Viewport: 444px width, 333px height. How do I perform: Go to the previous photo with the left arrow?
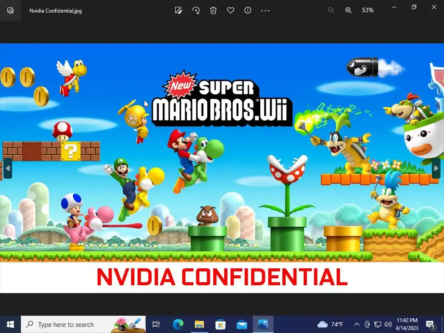pos(8,168)
